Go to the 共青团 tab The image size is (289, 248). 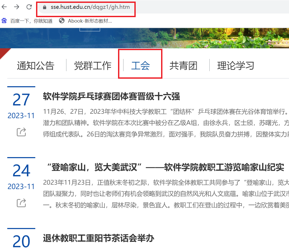(x=183, y=66)
